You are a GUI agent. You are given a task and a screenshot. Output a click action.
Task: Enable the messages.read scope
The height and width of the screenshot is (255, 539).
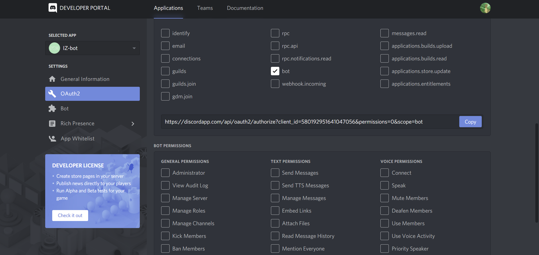385,33
